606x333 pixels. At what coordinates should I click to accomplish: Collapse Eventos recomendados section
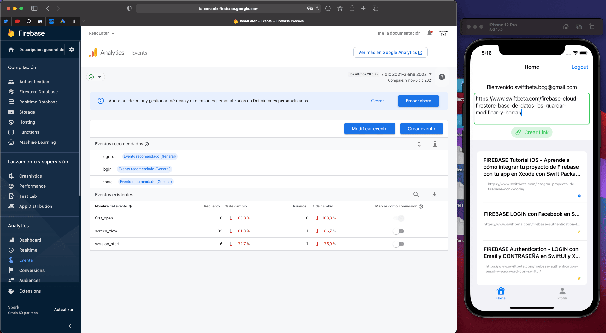[419, 144]
